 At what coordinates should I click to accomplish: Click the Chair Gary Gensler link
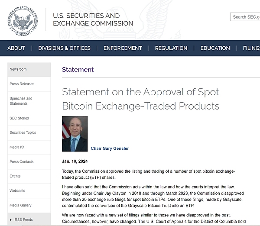(110, 149)
